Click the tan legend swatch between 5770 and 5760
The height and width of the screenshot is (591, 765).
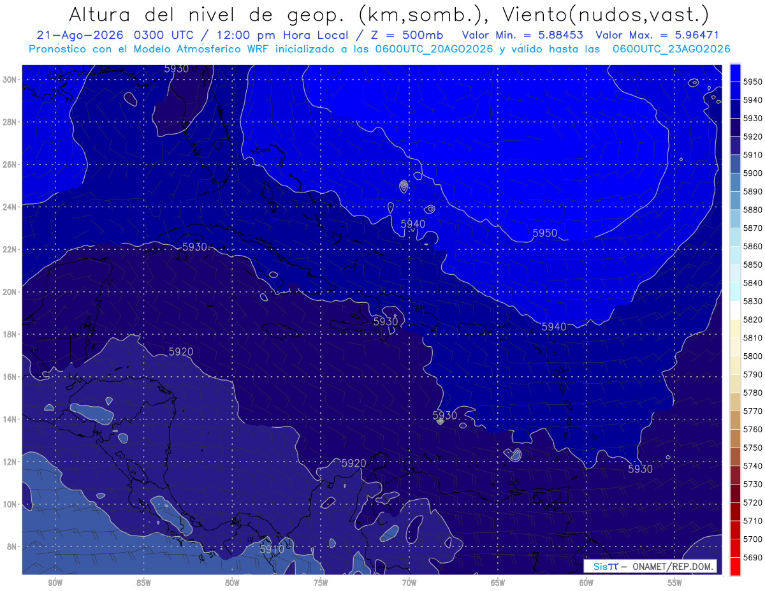735,420
